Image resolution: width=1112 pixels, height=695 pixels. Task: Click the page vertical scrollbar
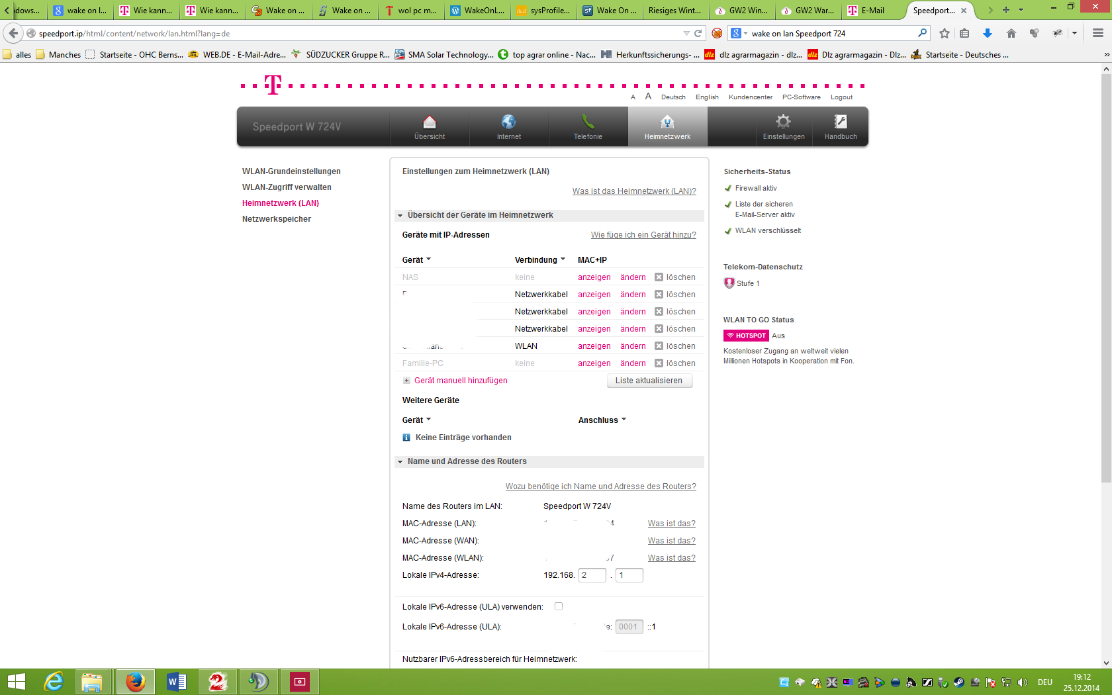[1106, 278]
